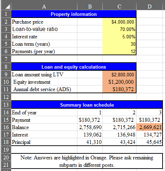Select row 12 header
Screen dimensions: 165x171
[6, 97]
